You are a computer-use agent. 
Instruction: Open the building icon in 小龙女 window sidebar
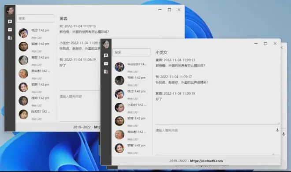point(106,71)
